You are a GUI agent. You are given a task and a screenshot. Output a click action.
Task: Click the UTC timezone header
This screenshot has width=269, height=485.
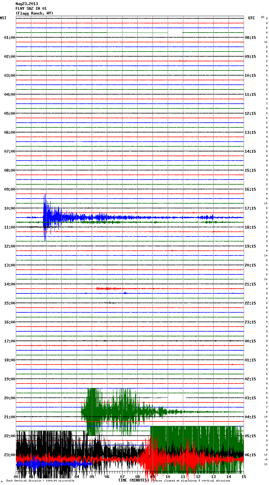pyautogui.click(x=252, y=18)
